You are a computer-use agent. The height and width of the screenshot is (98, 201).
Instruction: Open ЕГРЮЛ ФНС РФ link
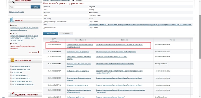pos(17,72)
